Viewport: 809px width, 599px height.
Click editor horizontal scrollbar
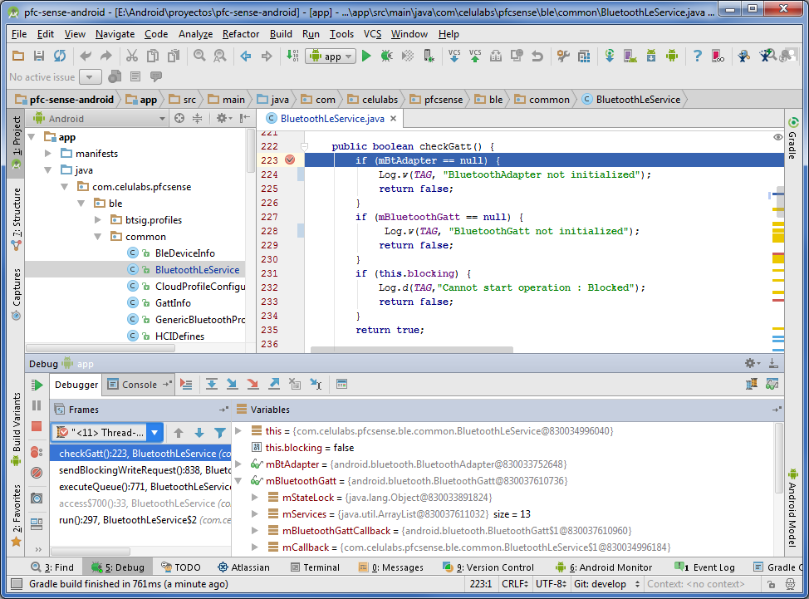tap(412, 349)
